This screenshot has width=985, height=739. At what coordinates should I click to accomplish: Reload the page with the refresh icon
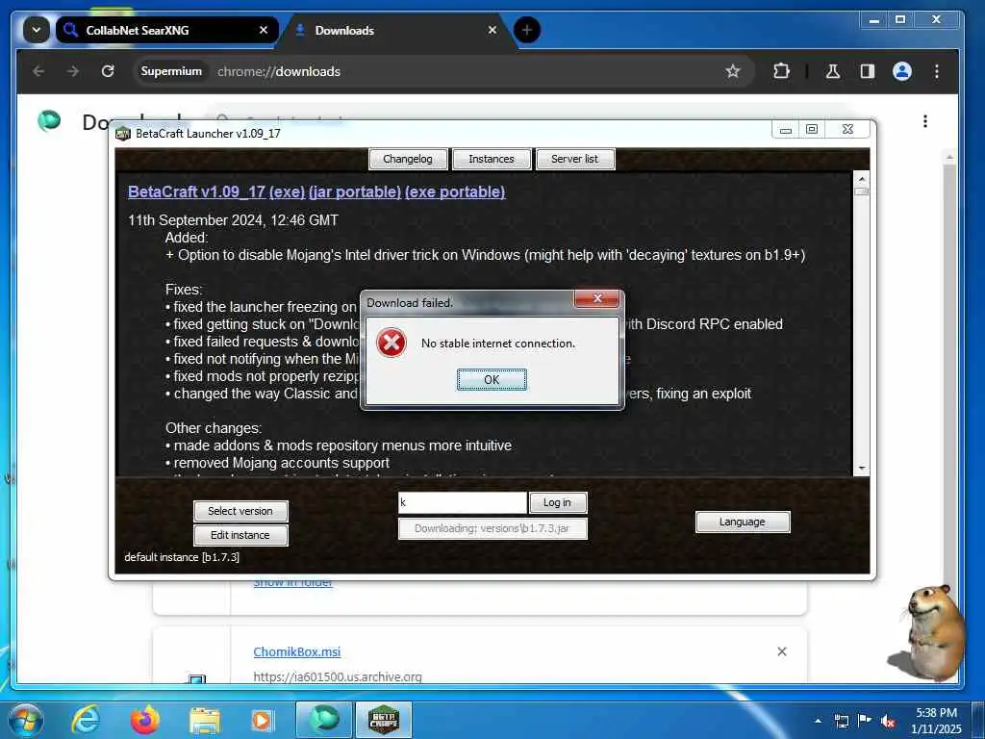tap(108, 71)
